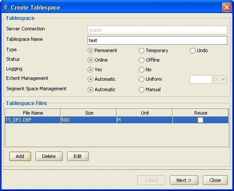Viewport: 234px width, 191px height.
Task: Click the Size column header
Action: click(89, 113)
